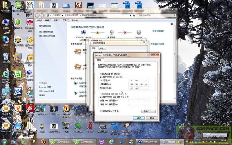
Task: Open the WPS word W desktop shortcut
Action: [x=18, y=93]
